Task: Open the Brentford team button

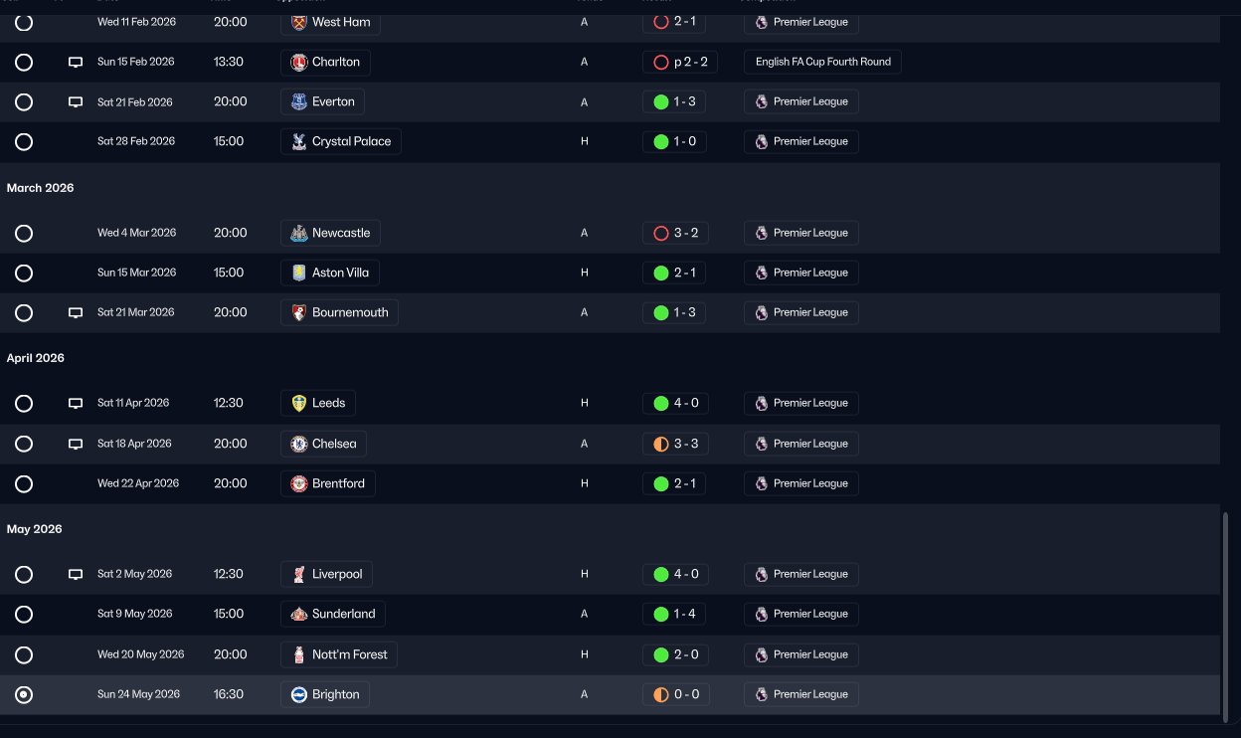Action: tap(327, 483)
